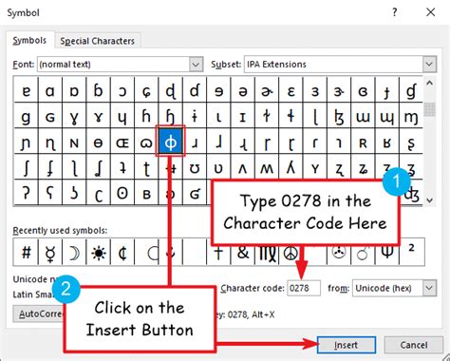Open the Font dropdown list
Screen dimensions: 450x361
point(196,65)
